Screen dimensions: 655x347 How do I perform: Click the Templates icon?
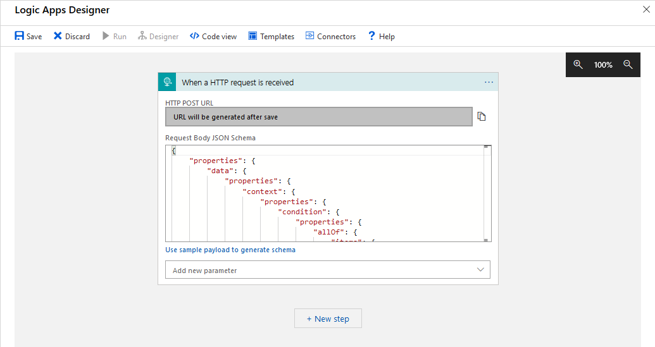pos(253,36)
